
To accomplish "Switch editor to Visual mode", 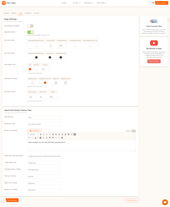I will pos(128,131).
